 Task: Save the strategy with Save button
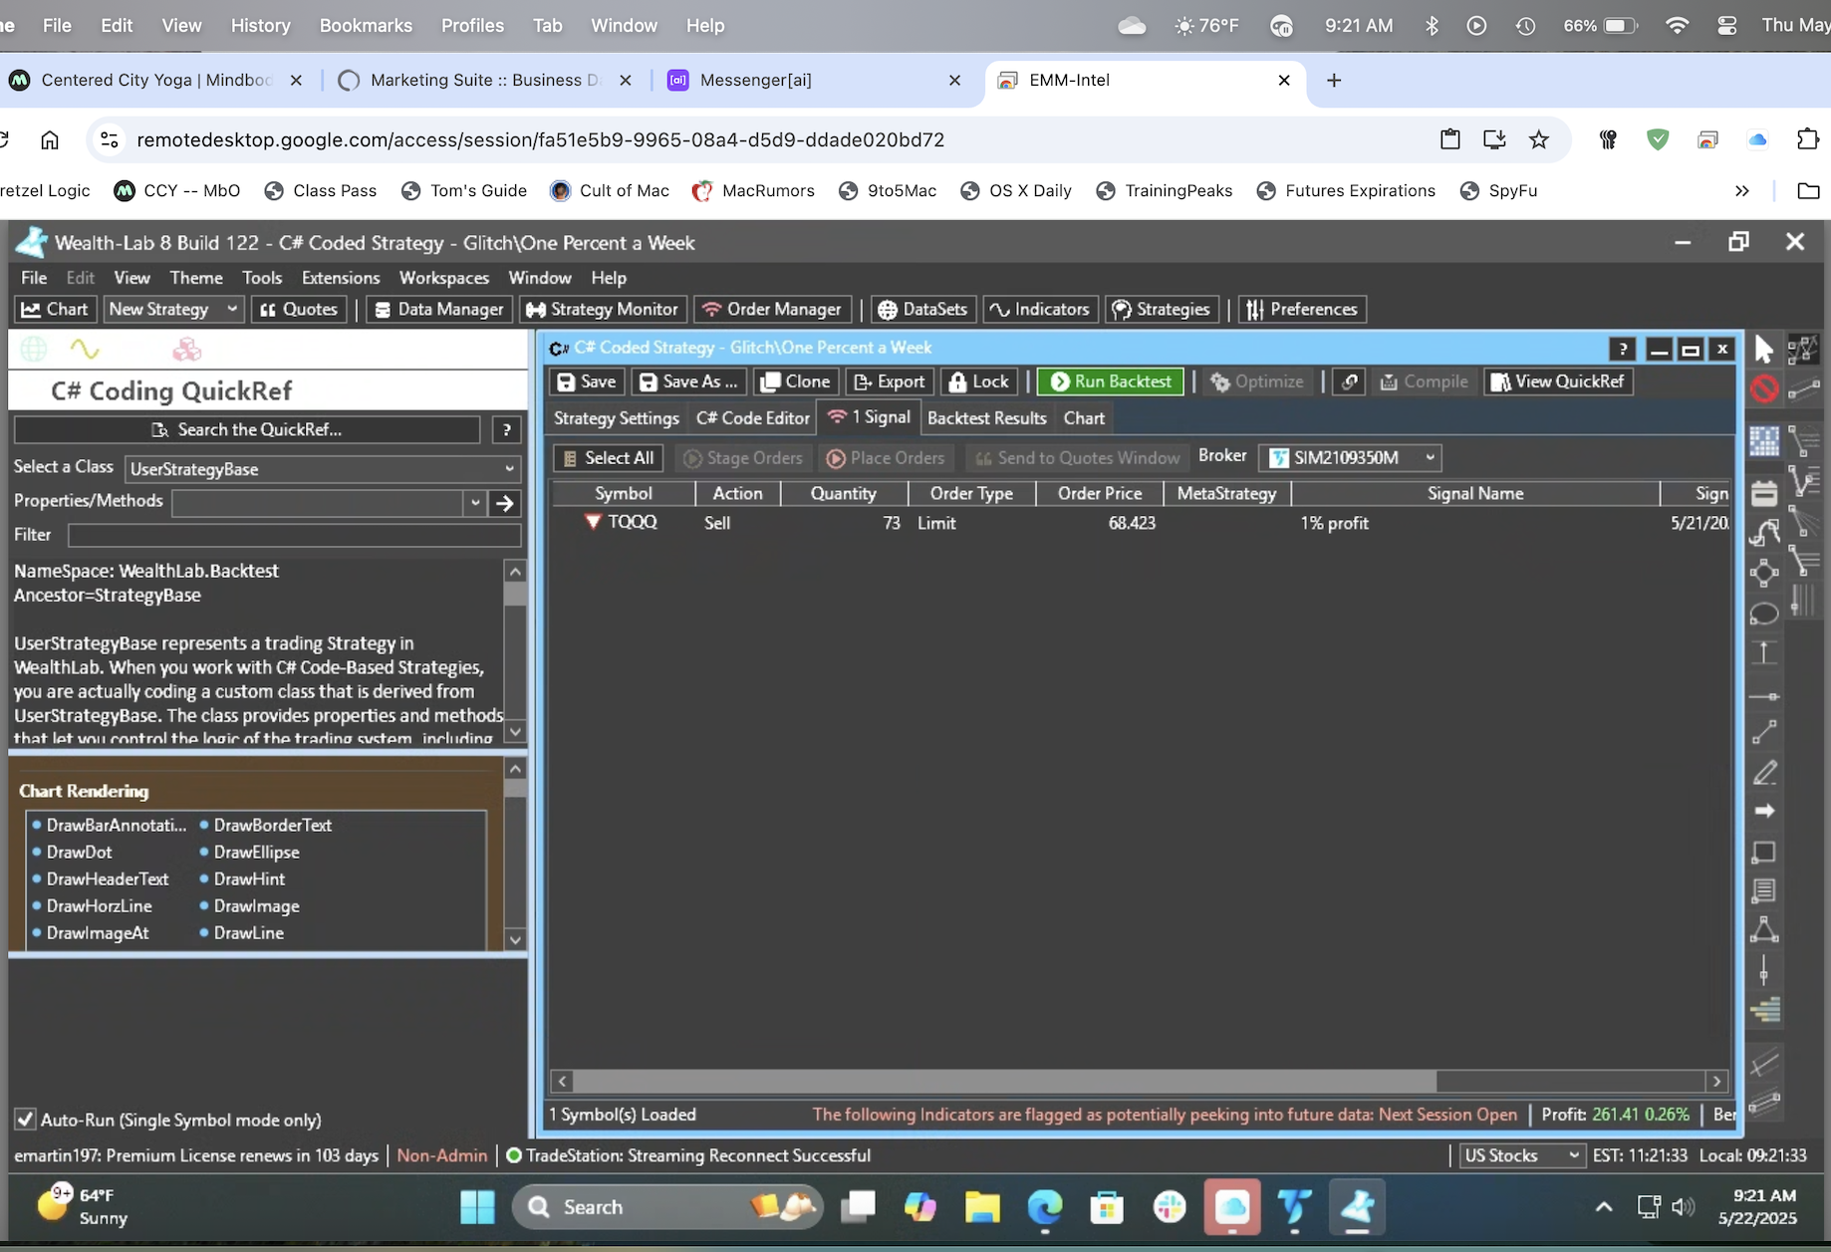coord(586,381)
